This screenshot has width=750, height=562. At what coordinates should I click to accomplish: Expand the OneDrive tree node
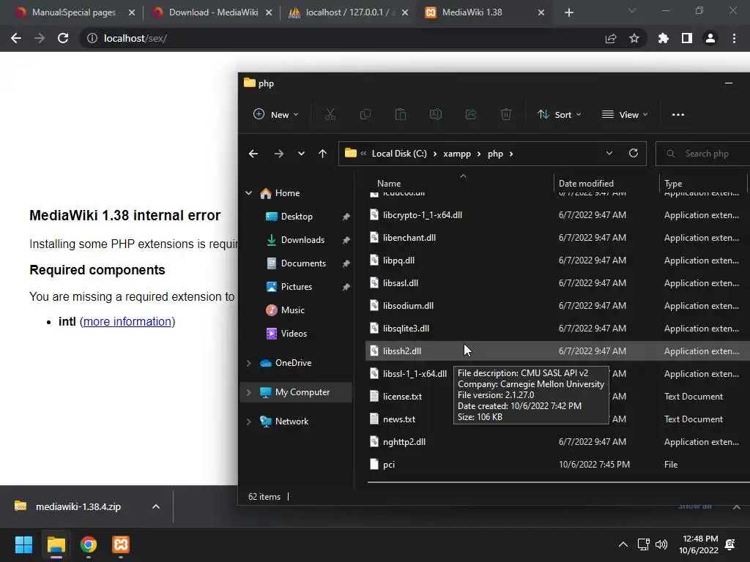tap(249, 363)
